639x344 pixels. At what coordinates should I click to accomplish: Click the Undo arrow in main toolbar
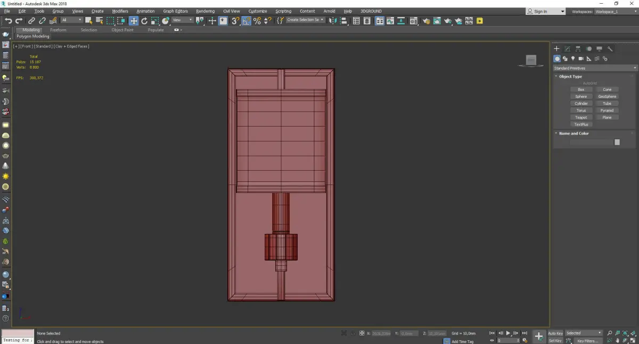coord(8,21)
